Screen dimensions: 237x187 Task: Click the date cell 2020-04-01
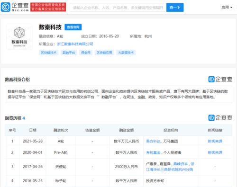point(33,152)
